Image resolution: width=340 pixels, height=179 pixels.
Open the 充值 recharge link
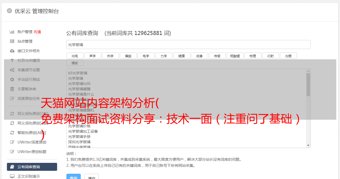37,32
